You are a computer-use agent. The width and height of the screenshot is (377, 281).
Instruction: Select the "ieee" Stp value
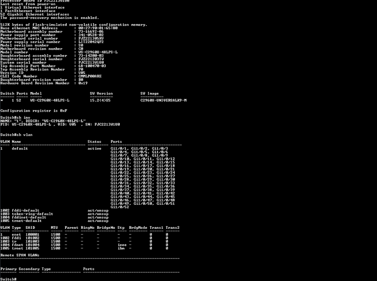[x=122, y=245]
